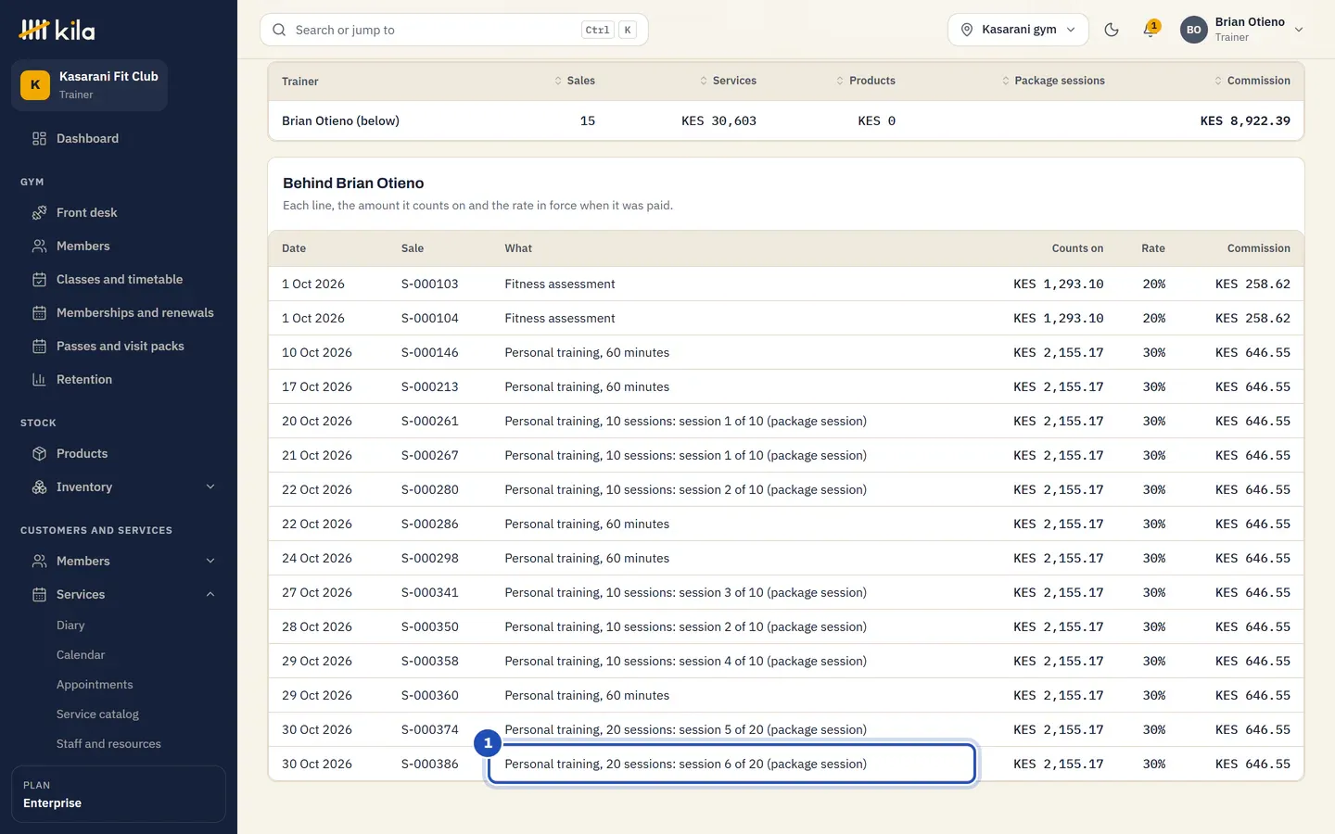Click the Enterprise plan card
This screenshot has height=834, width=1335.
coord(119,794)
